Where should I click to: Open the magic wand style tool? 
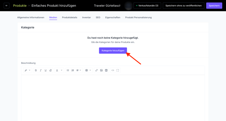coord(26,70)
